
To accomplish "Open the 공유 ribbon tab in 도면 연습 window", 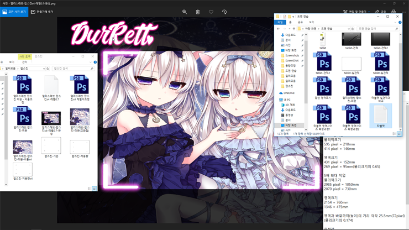I will 300,23.
